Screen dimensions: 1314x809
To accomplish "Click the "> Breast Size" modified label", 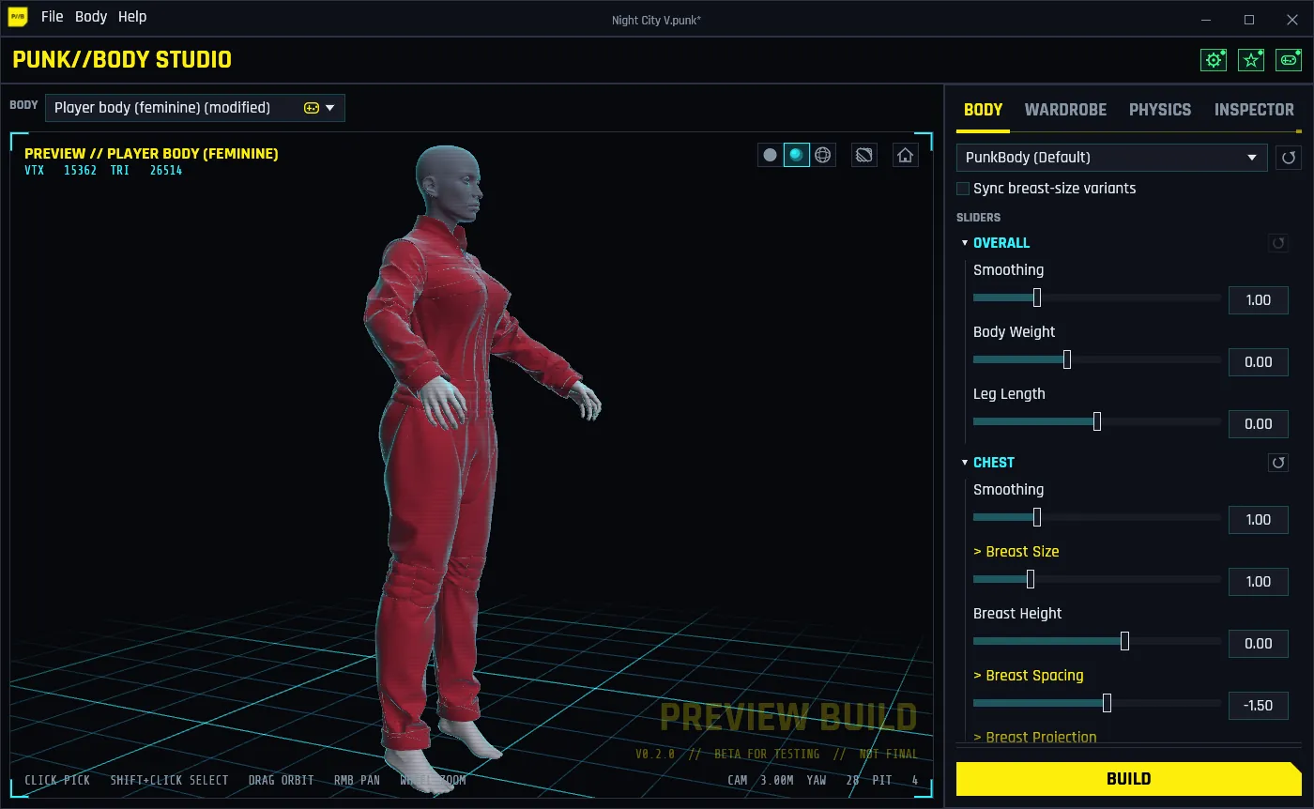I will pos(1016,552).
